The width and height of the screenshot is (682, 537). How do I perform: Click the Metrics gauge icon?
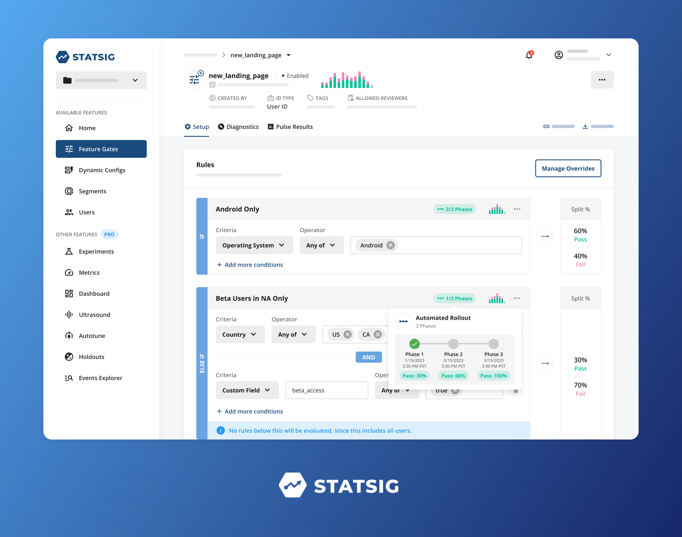coord(69,273)
